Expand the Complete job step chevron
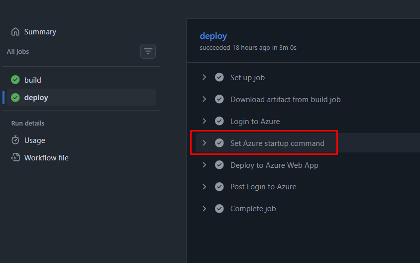 205,208
